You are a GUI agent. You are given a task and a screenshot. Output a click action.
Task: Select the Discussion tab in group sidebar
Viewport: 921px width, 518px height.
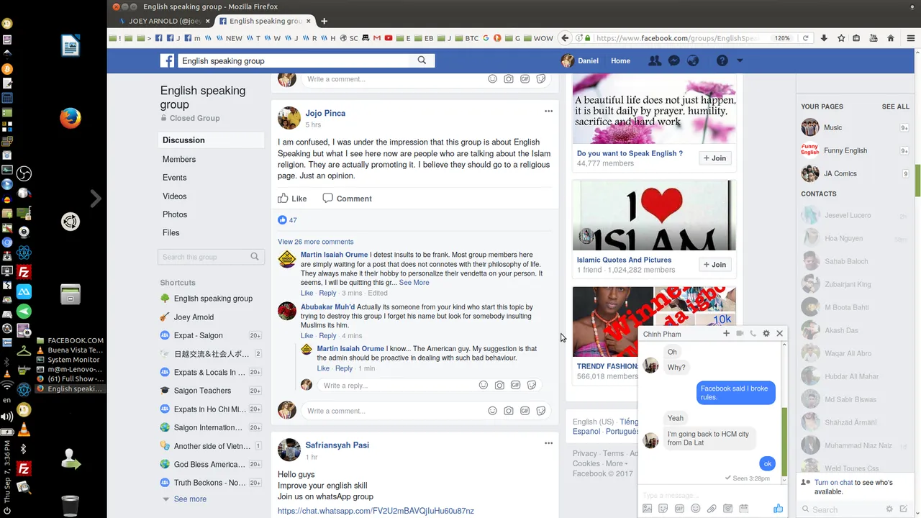(x=211, y=140)
